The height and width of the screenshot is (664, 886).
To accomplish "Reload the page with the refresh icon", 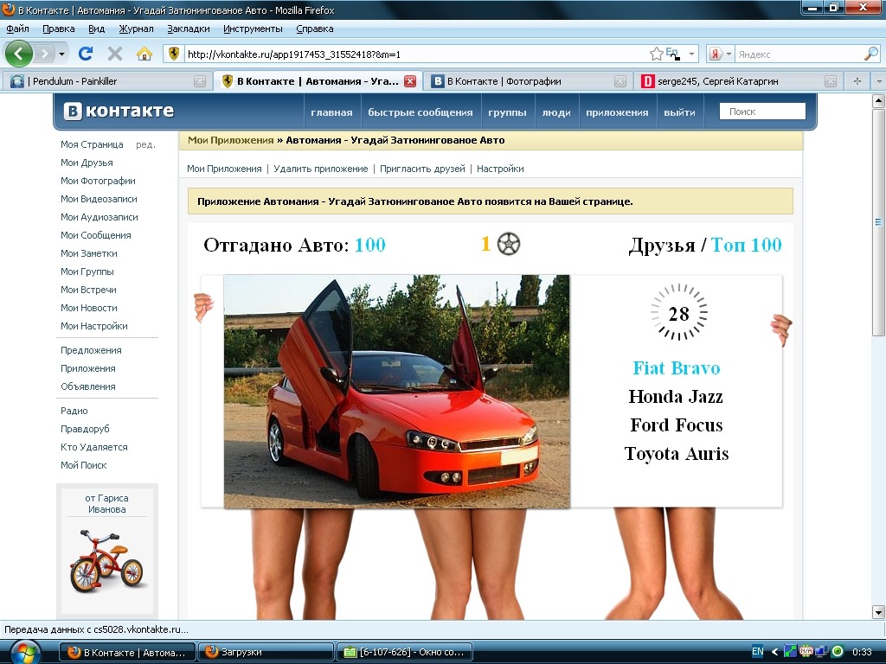I will pyautogui.click(x=86, y=54).
